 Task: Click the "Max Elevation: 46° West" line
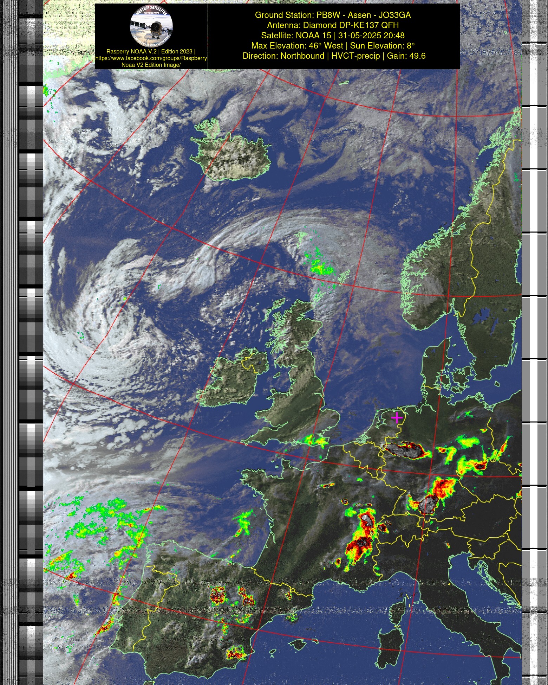[297, 46]
